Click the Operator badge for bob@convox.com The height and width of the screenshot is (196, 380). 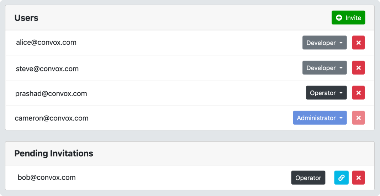[x=308, y=178]
